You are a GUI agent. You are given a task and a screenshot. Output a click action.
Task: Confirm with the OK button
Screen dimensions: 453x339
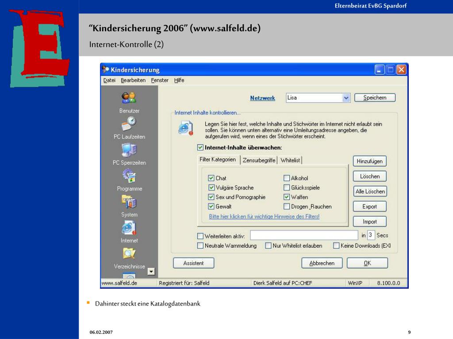click(368, 263)
